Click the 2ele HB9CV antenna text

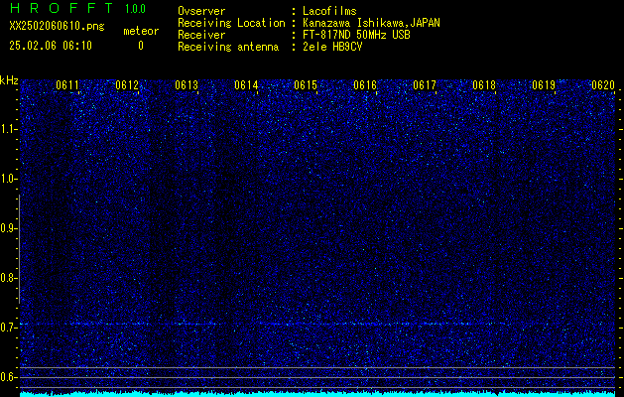tap(332, 47)
